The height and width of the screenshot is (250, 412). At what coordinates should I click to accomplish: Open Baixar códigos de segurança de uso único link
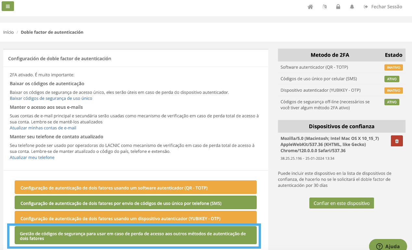(x=51, y=98)
